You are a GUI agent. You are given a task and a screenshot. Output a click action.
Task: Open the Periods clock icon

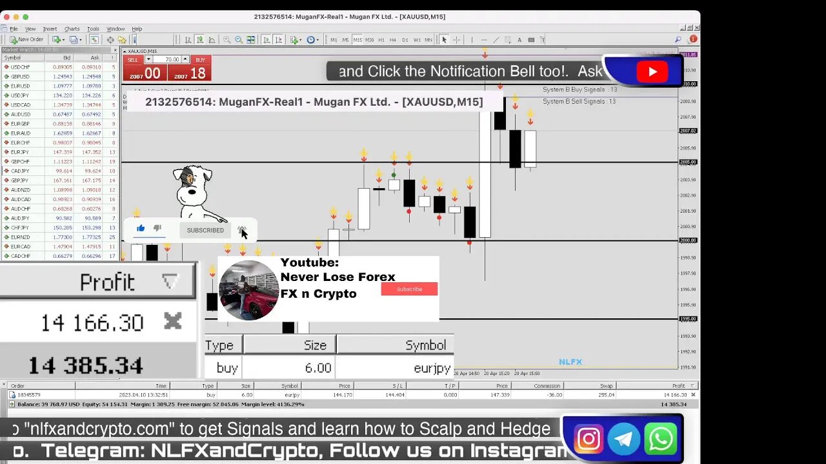(310, 39)
